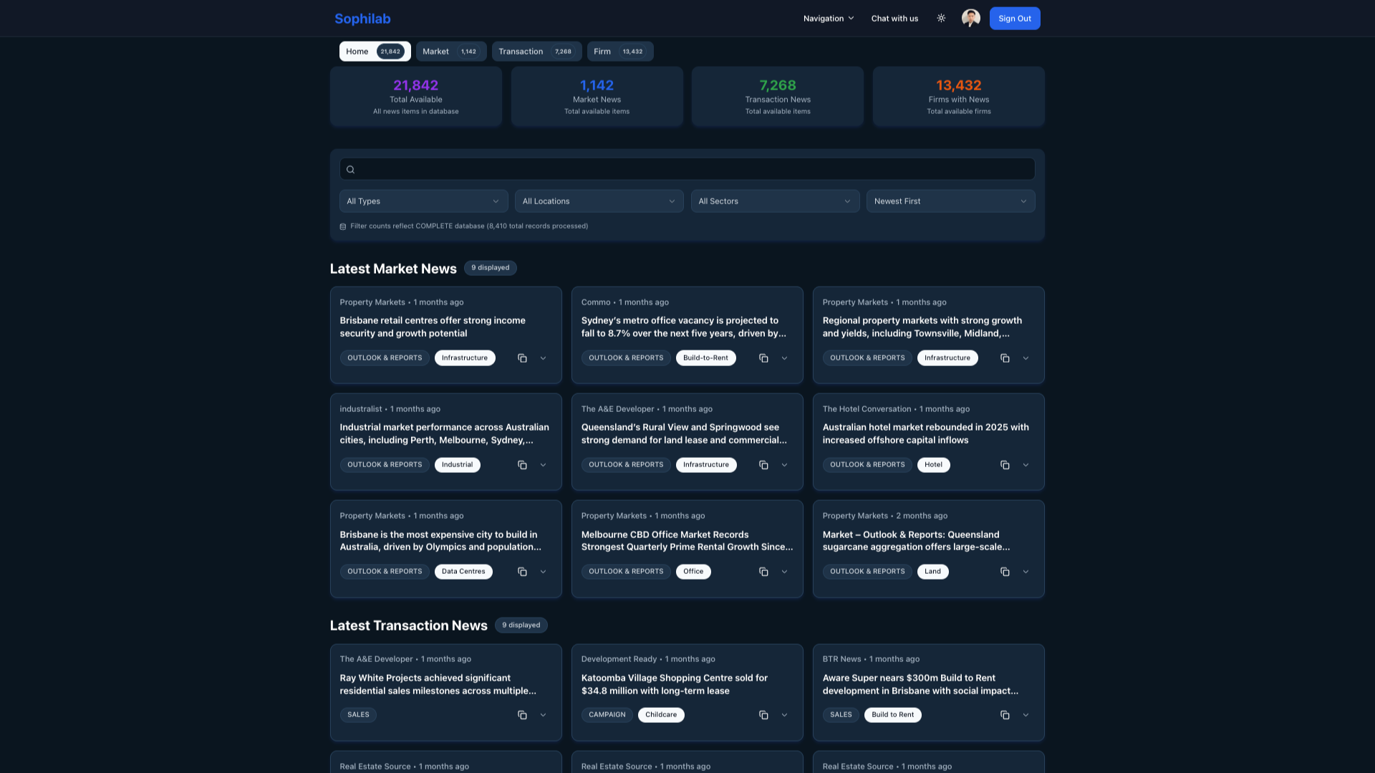Copy the Australian hotel market rebound article
The width and height of the screenshot is (1375, 773).
click(x=1005, y=464)
